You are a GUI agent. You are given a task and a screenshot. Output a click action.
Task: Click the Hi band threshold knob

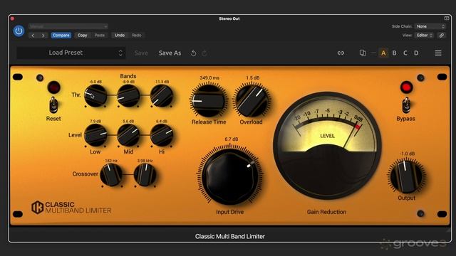click(x=162, y=95)
